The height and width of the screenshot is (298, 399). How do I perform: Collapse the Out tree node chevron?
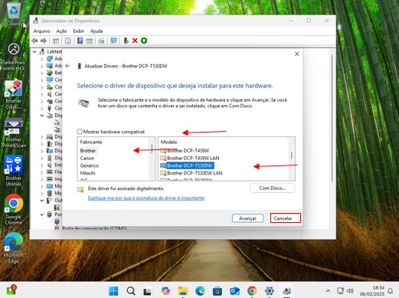coord(42,201)
